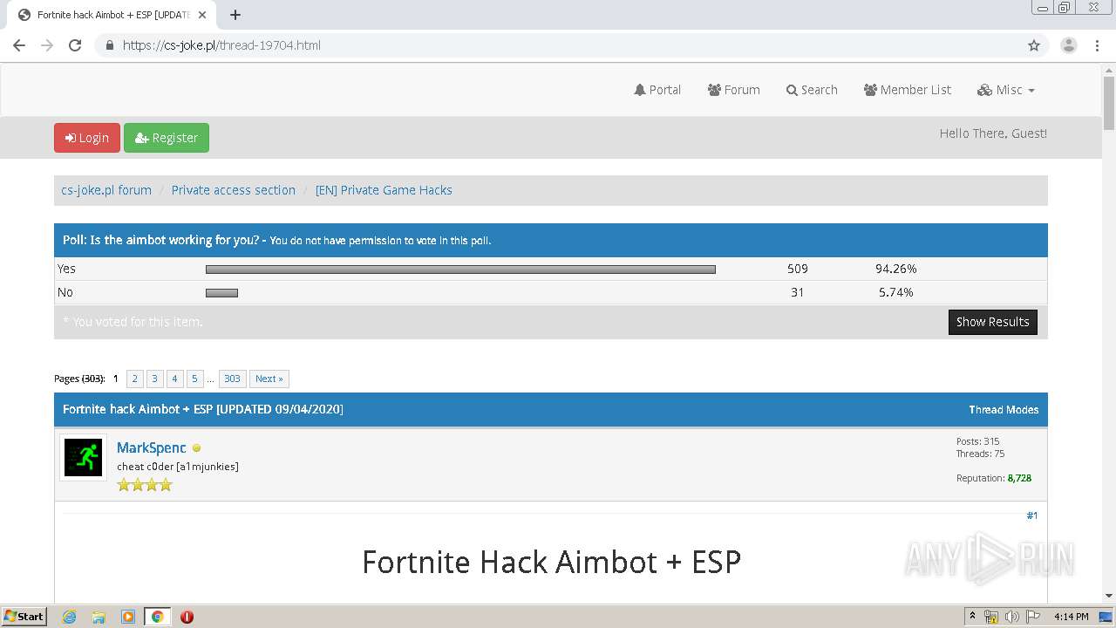Go to page 5 of the thread
1116x628 pixels.
(x=194, y=379)
